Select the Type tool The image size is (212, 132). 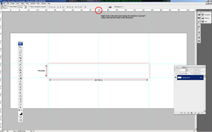click(x=20, y=90)
